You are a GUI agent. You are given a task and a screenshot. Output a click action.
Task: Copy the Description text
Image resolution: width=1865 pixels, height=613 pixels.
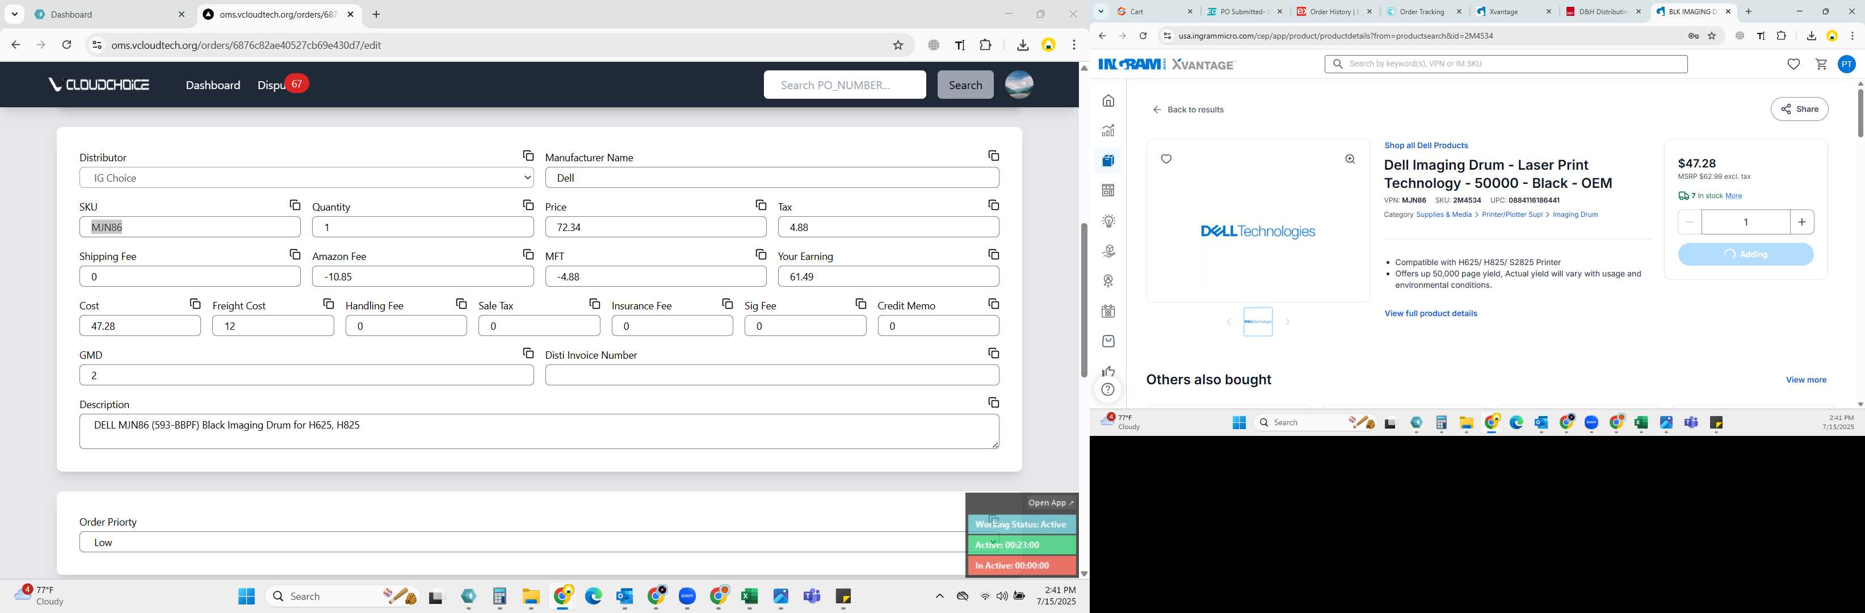click(993, 402)
